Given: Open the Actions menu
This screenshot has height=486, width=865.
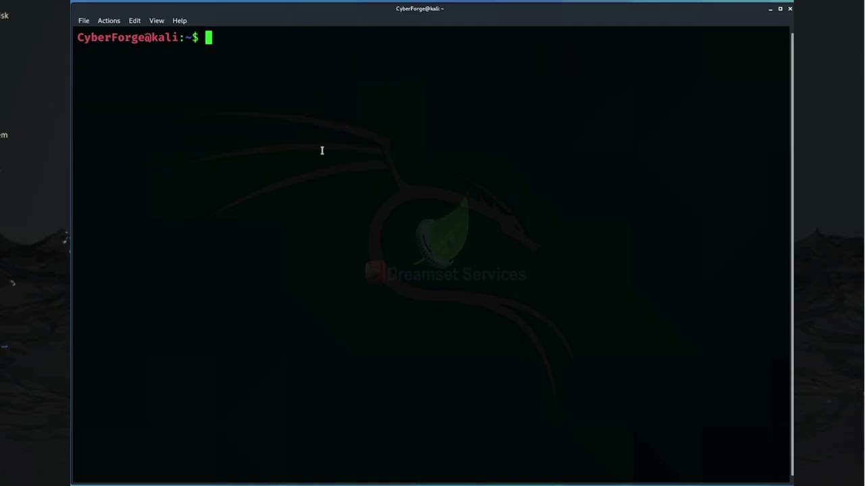Looking at the screenshot, I should pos(109,21).
